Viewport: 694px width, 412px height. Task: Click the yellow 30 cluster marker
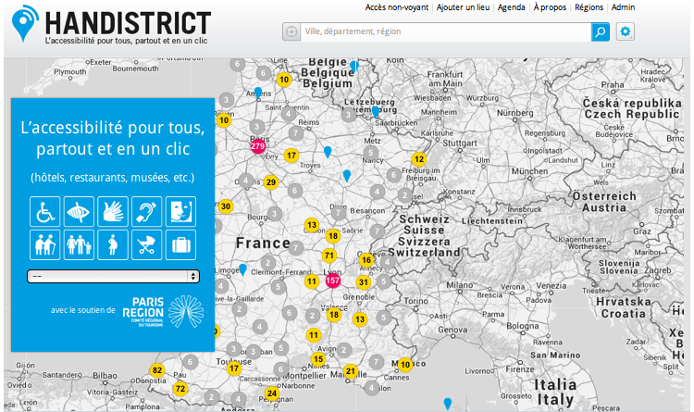click(226, 206)
